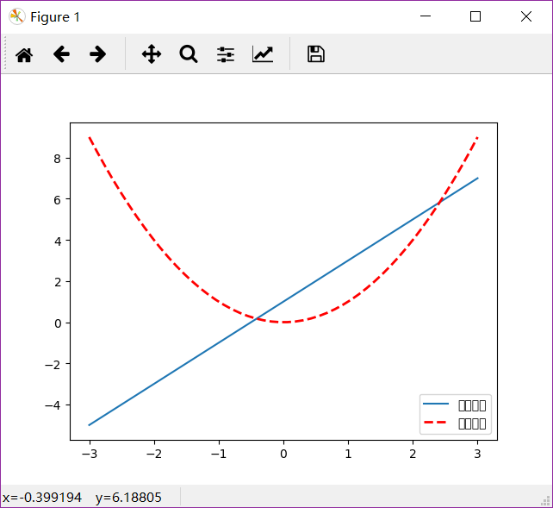The height and width of the screenshot is (508, 553).
Task: Close the Figure 1 window
Action: tap(526, 16)
